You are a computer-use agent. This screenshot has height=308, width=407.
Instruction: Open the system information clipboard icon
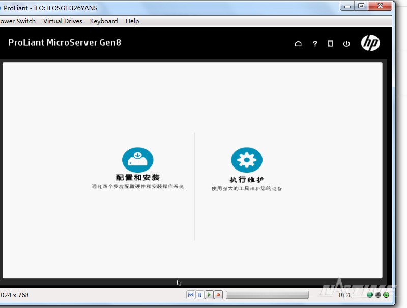(x=330, y=44)
